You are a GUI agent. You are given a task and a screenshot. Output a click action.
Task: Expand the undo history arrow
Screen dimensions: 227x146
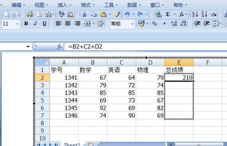(134, 14)
